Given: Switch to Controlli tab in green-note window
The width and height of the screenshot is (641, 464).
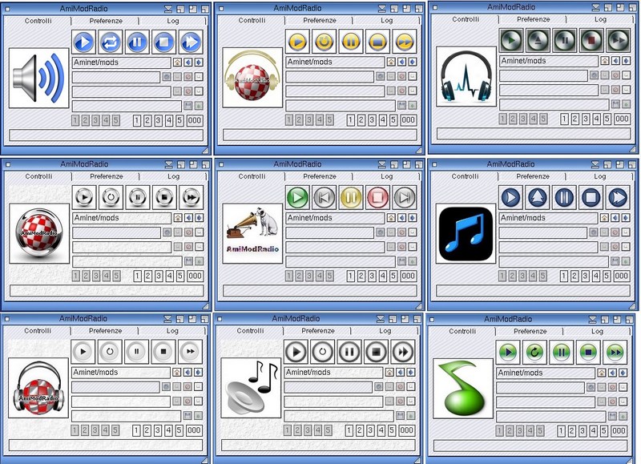Looking at the screenshot, I should 462,331.
